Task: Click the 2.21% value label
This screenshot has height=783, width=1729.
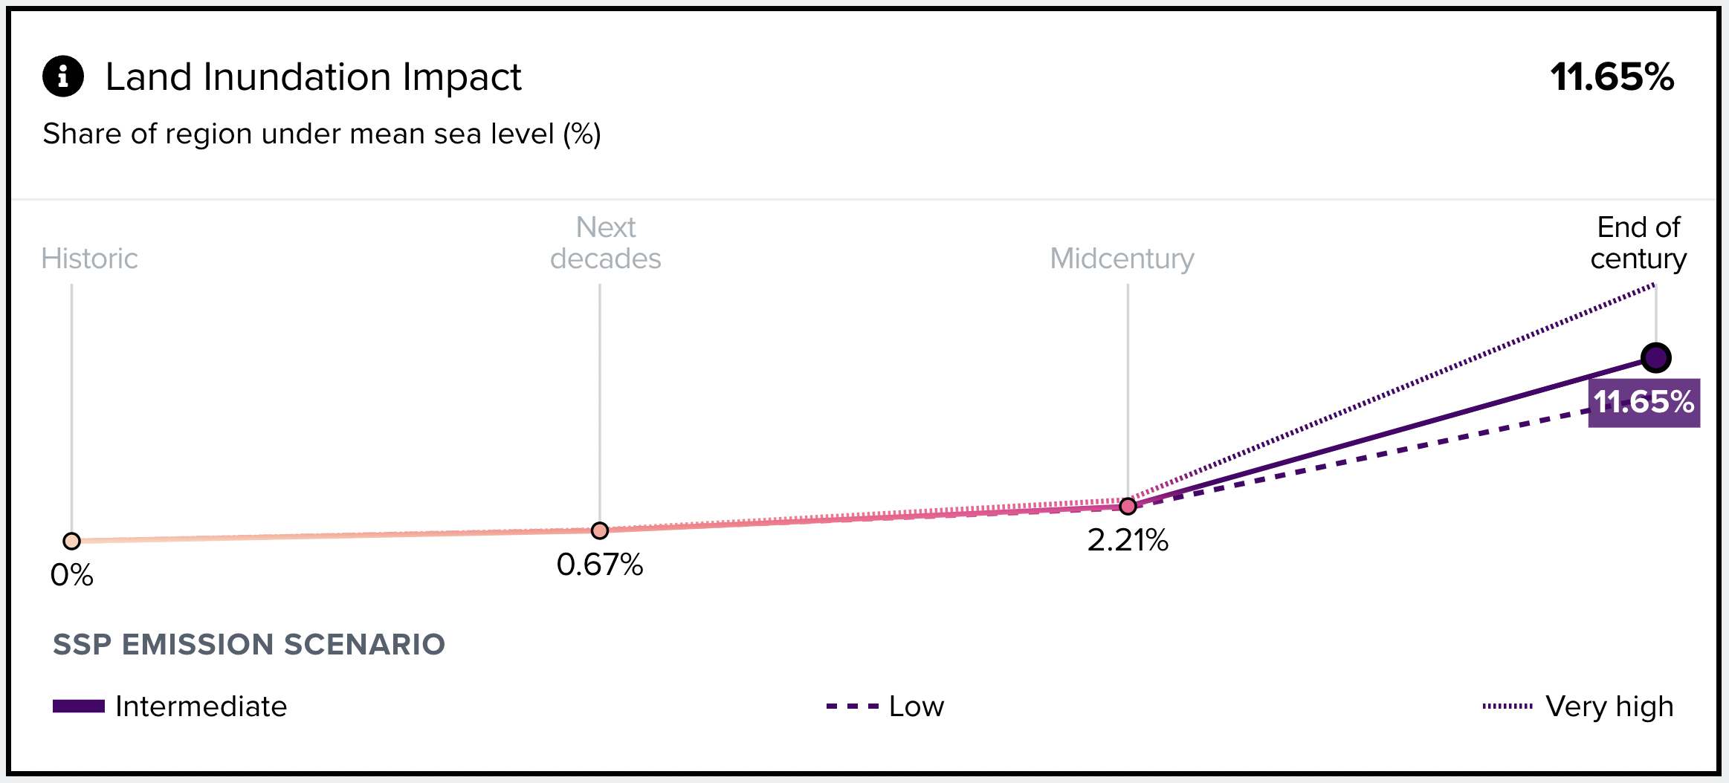Action: tap(1128, 540)
